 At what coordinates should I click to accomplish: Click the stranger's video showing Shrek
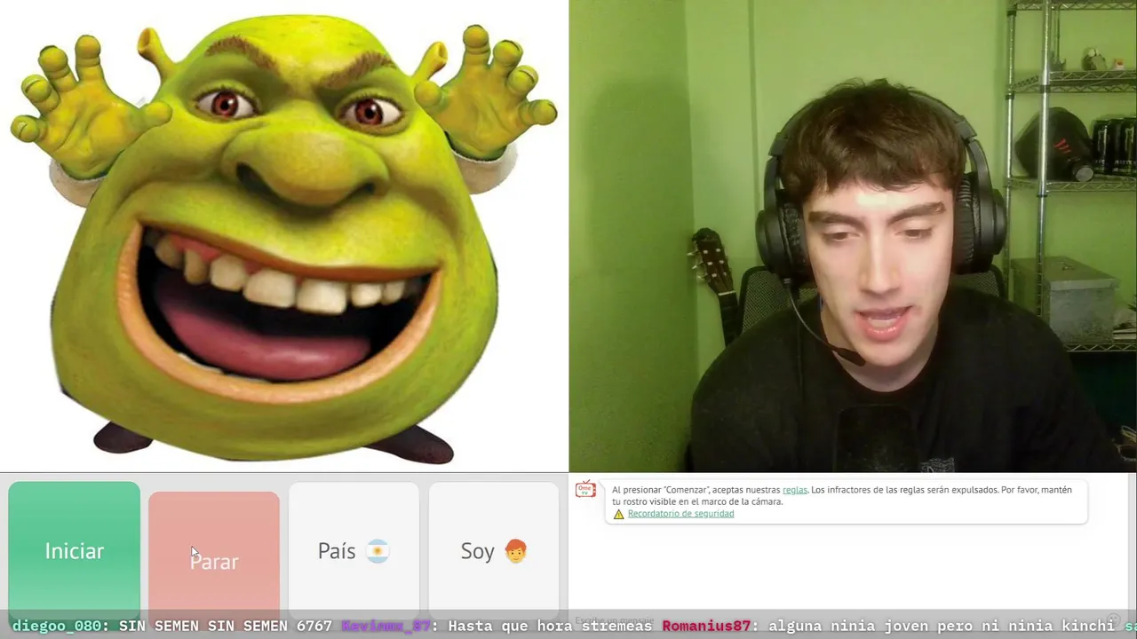(284, 236)
